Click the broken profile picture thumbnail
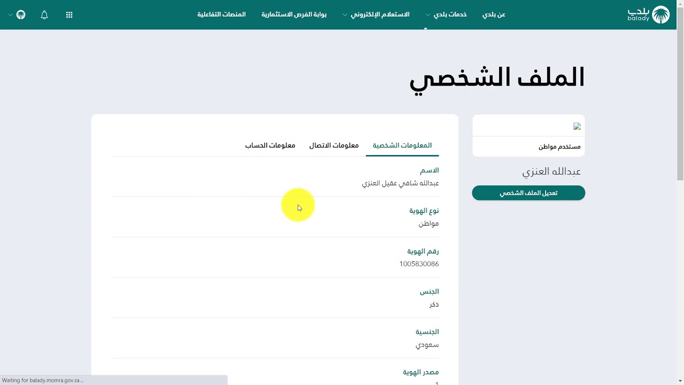 (x=577, y=127)
